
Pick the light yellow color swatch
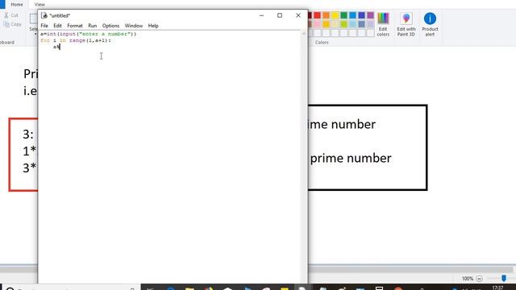point(335,24)
